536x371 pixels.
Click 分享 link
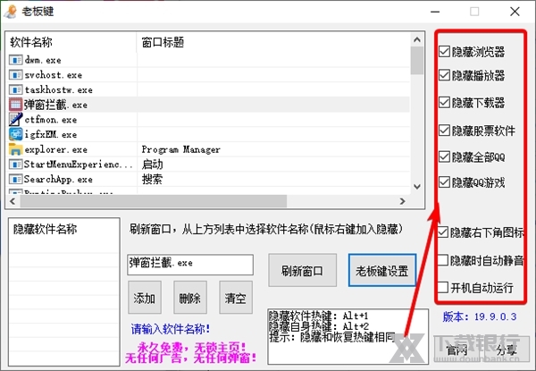pos(507,350)
